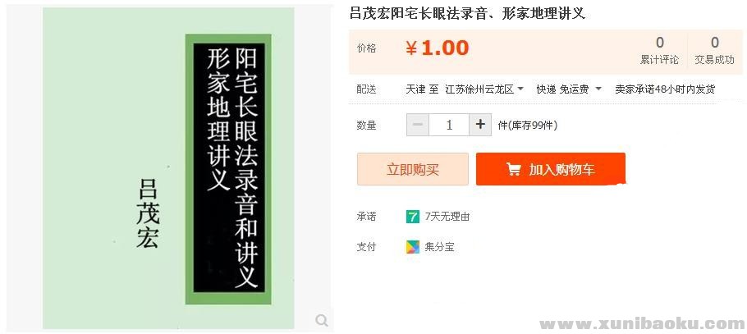
Task: Click the quantity input field
Action: pyautogui.click(x=449, y=125)
